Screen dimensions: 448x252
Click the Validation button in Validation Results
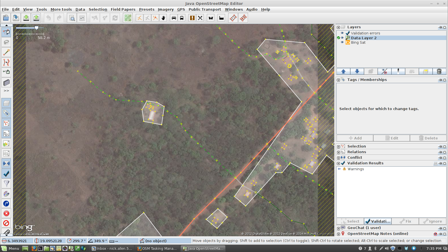(378, 221)
